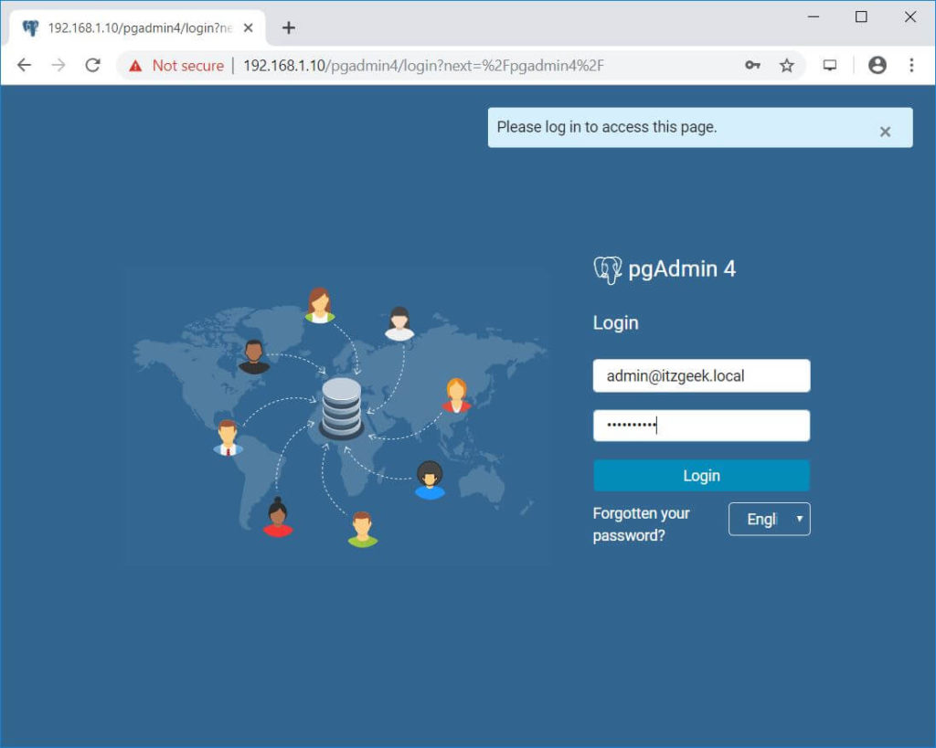Click the 'Login' heading text
Screen dimensions: 936x748
pyautogui.click(x=615, y=322)
